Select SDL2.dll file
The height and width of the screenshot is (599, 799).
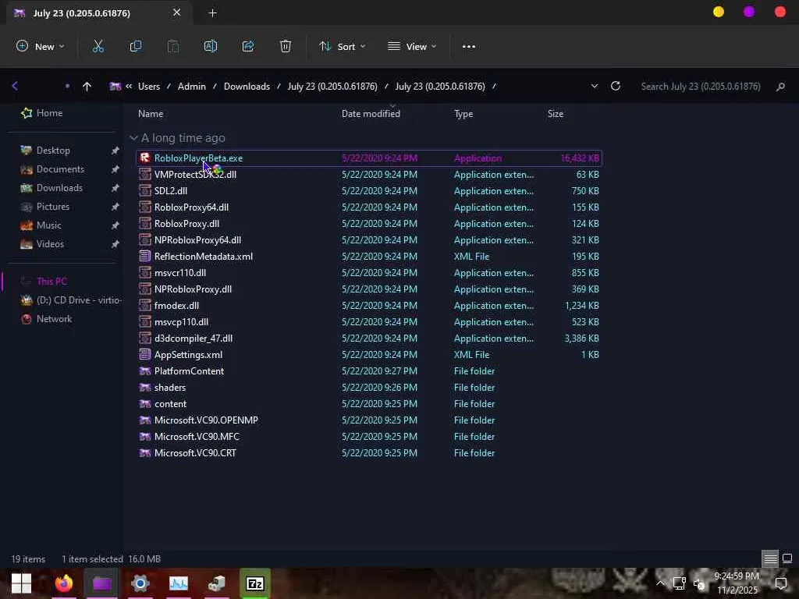coord(369,190)
